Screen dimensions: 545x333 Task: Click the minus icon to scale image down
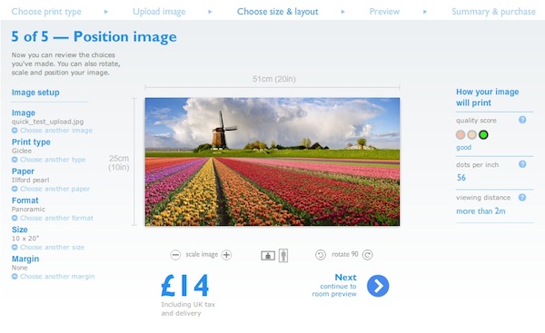175,255
